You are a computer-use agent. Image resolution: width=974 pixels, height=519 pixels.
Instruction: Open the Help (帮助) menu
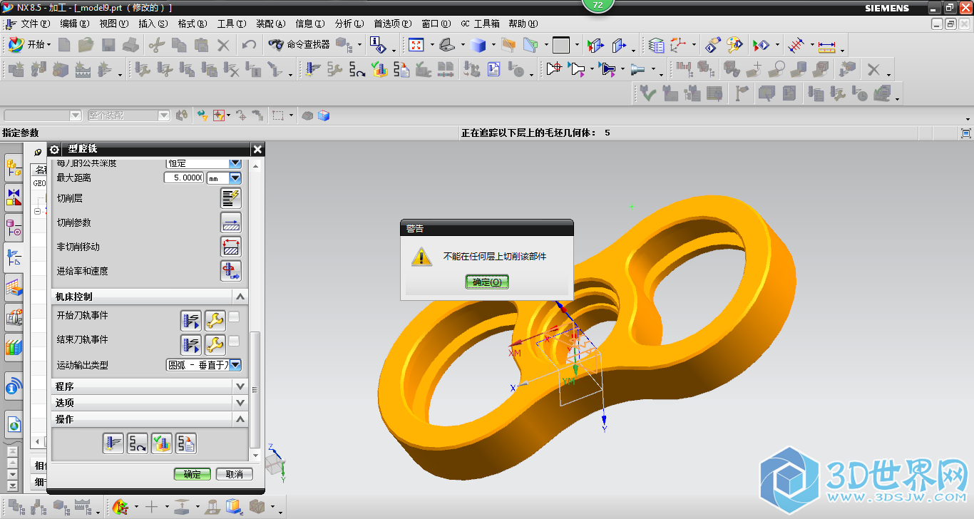click(x=523, y=24)
